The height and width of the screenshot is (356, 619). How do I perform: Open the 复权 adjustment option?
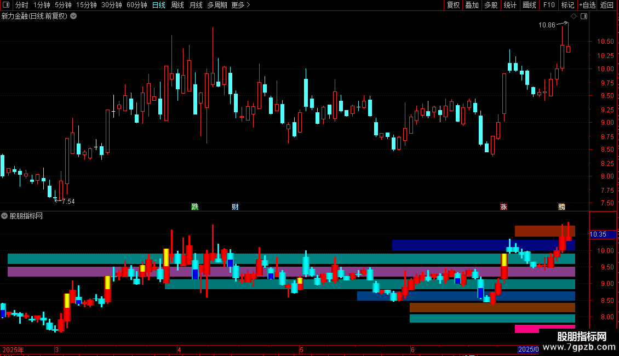pyautogui.click(x=453, y=5)
